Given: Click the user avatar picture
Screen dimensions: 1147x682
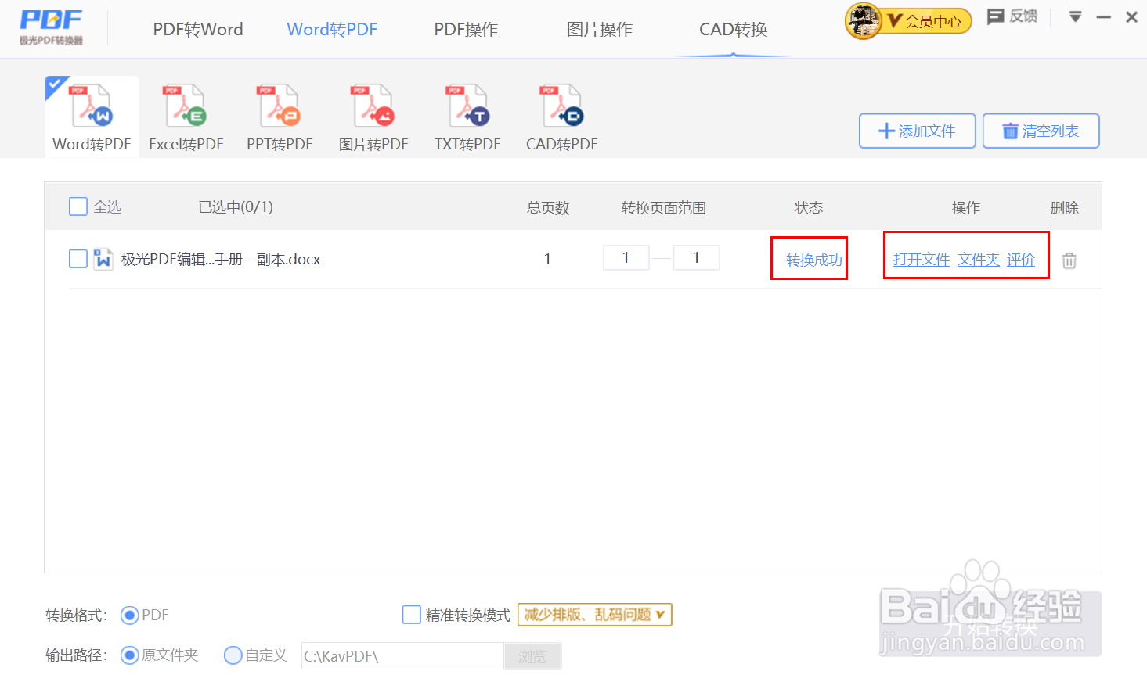Looking at the screenshot, I should 863,21.
